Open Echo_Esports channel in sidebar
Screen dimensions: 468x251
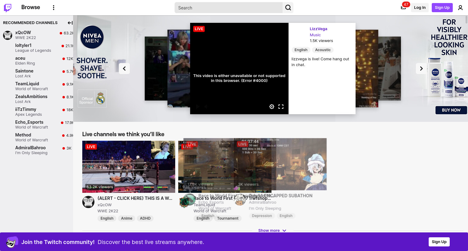point(37,125)
